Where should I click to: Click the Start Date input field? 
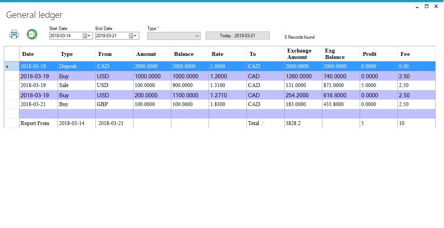pos(65,36)
